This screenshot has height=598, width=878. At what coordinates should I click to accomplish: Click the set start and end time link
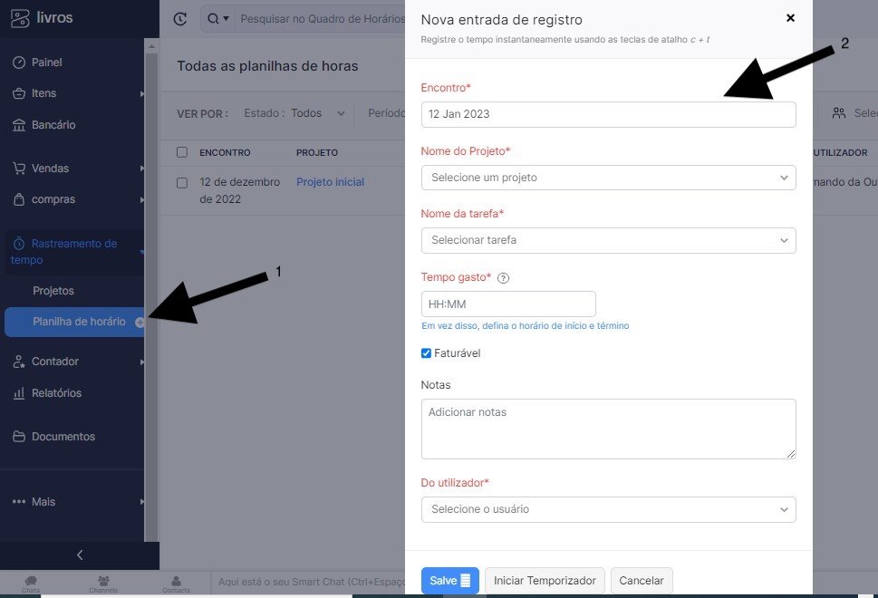526,326
